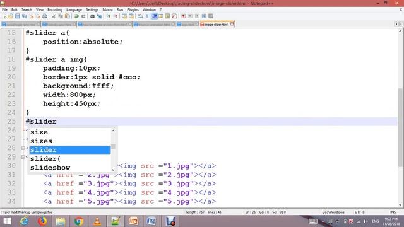The image size is (404, 227).
Task: Click the Cut scissors icon
Action: [53, 16]
